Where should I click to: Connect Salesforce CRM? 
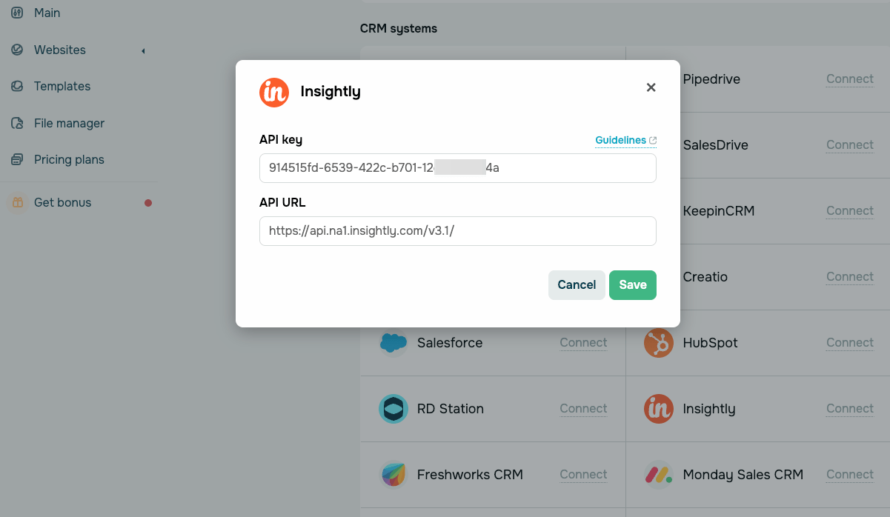tap(583, 343)
